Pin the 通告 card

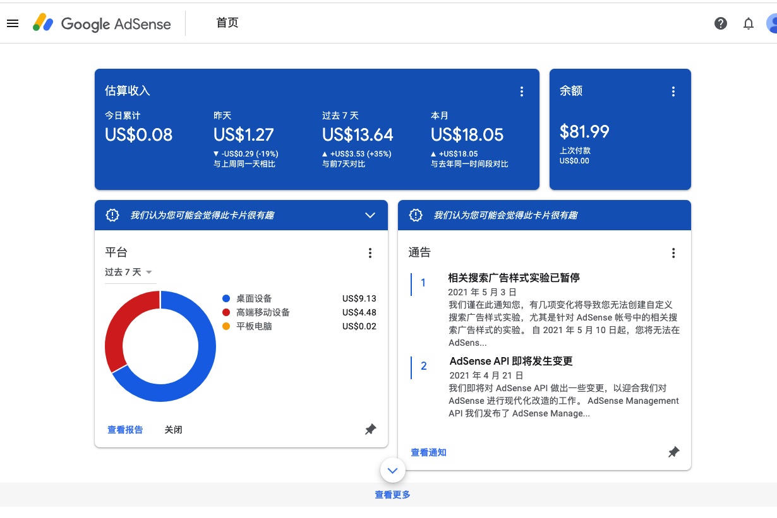pyautogui.click(x=674, y=452)
